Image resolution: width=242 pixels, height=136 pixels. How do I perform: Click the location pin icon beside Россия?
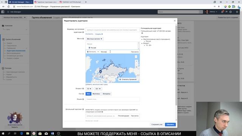coord(89,48)
